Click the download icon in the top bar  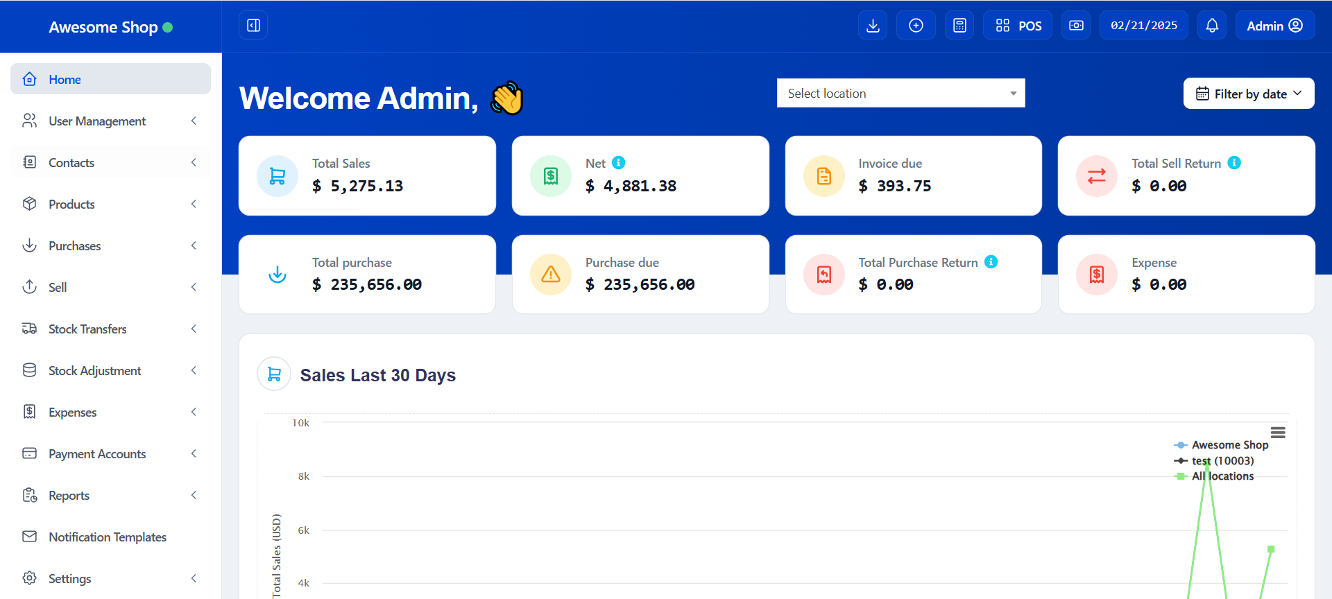[x=873, y=26]
